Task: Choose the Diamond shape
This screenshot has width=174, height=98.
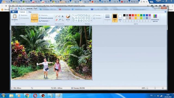Action: 76,18
